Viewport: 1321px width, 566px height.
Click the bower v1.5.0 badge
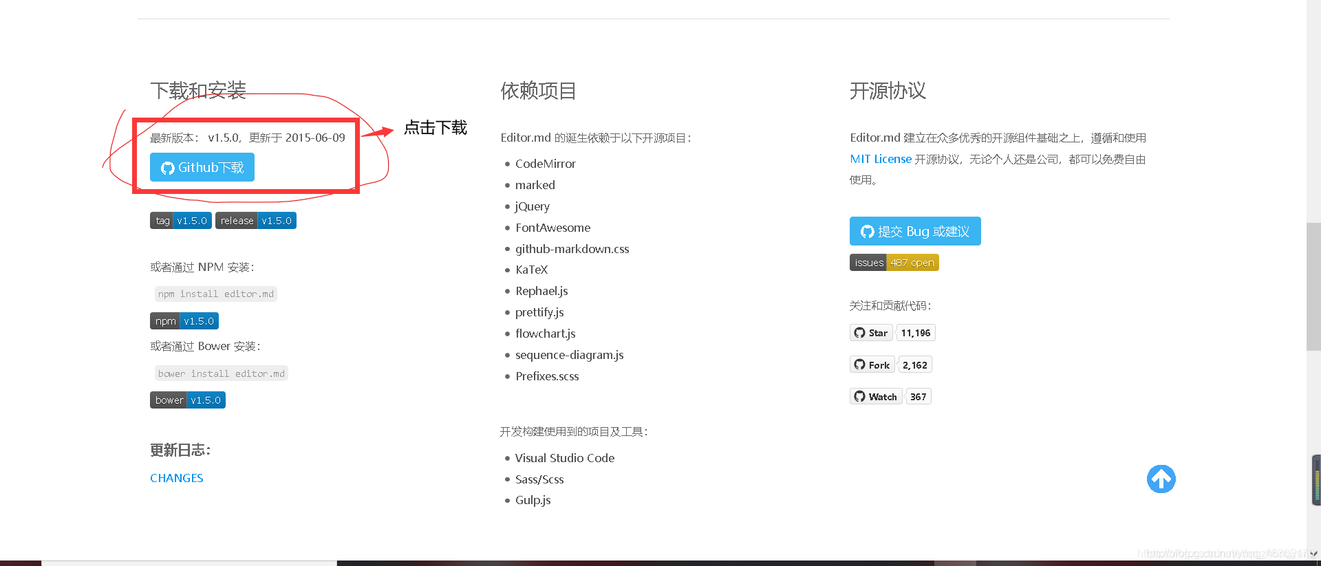(188, 400)
